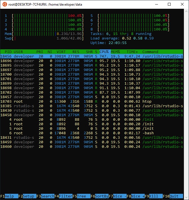Open the F6 SortBy menu
Viewport: 189px width, 200px height.
[100, 196]
